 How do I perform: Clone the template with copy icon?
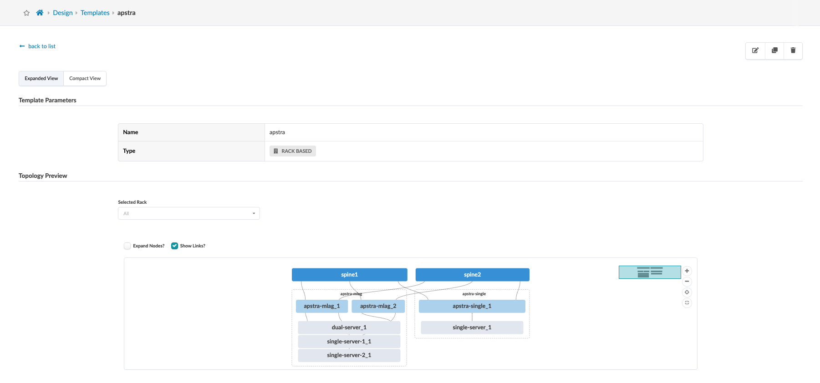click(774, 50)
